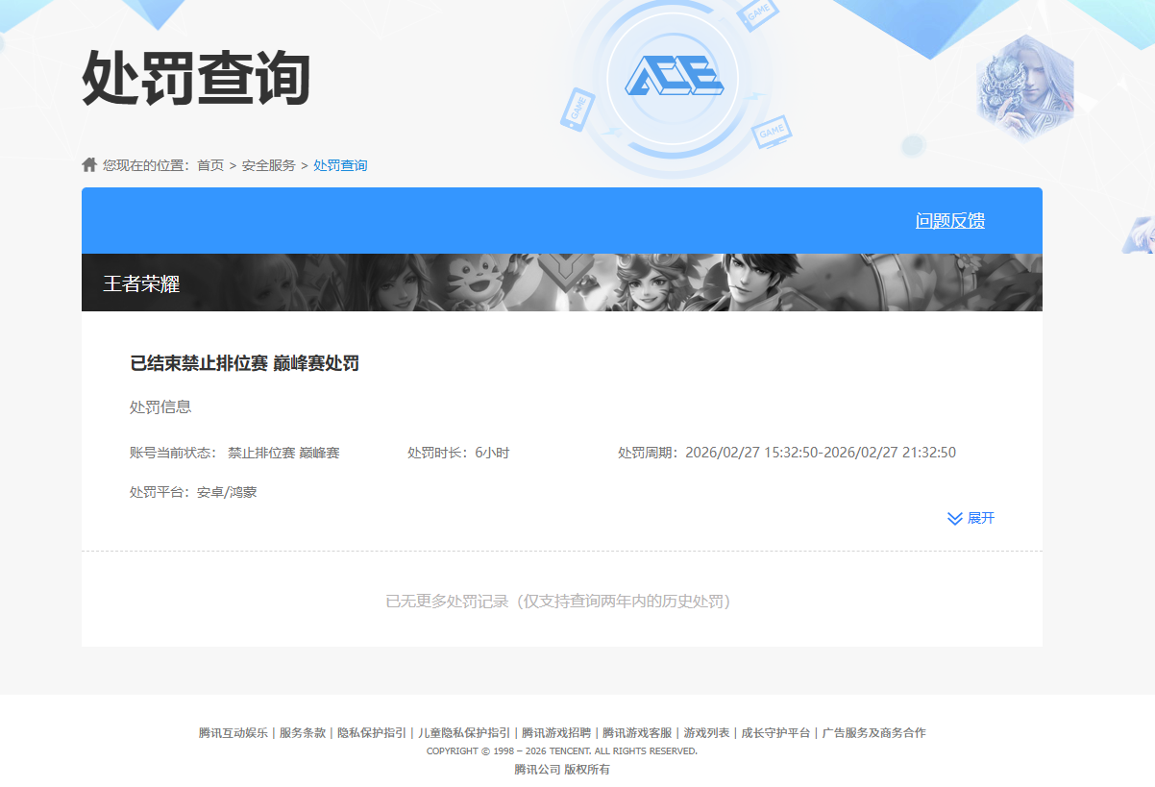
Task: Open 广告服务及商务合作 footer link
Action: (873, 733)
